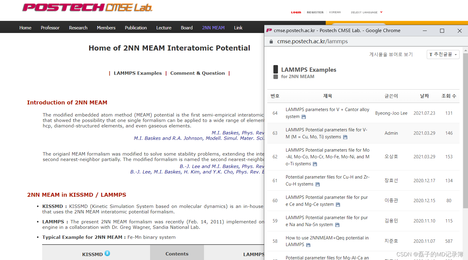Click view count 587

pyautogui.click(x=449, y=241)
